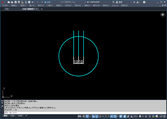This screenshot has width=167, height=119.
Task: Click the Save icon in quick access toolbar
Action: click(15, 2)
